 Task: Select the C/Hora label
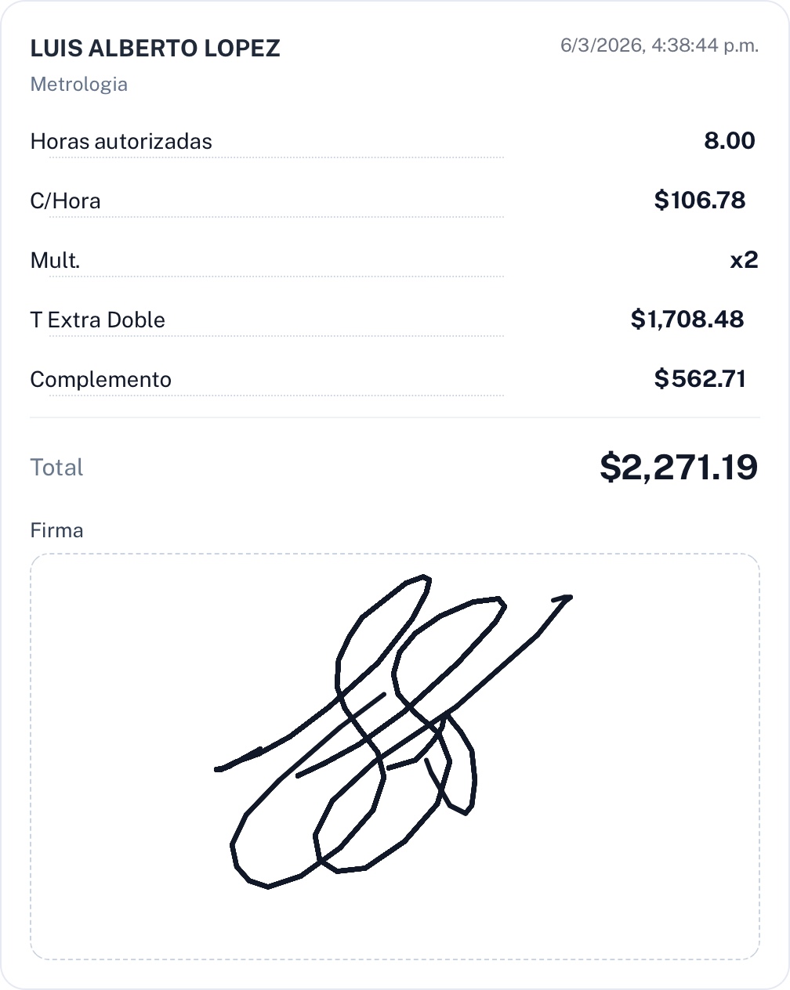pos(65,201)
